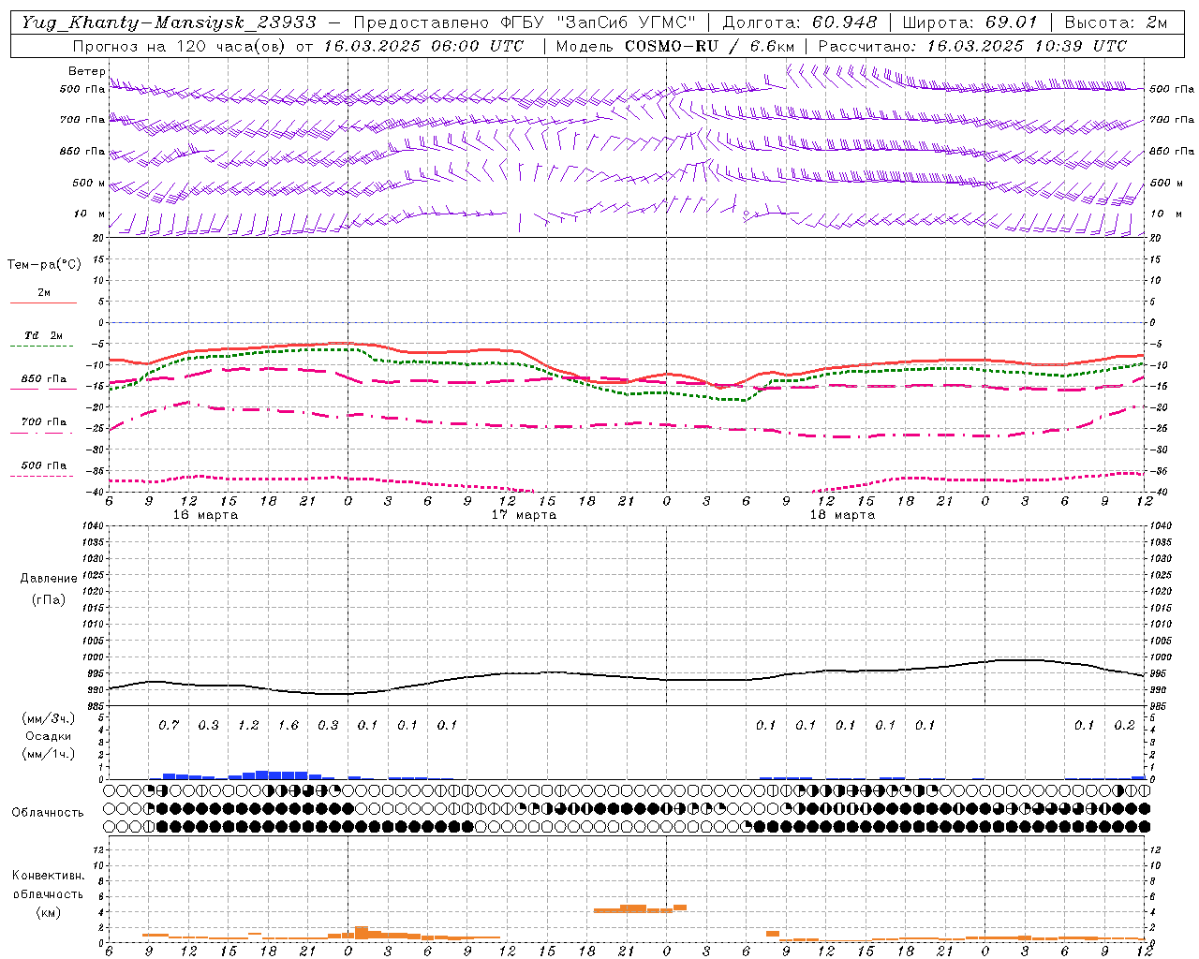This screenshot has height=959, width=1199.
Task: Select the Прогноз на 120 часа(ов) text
Action: [x=180, y=46]
